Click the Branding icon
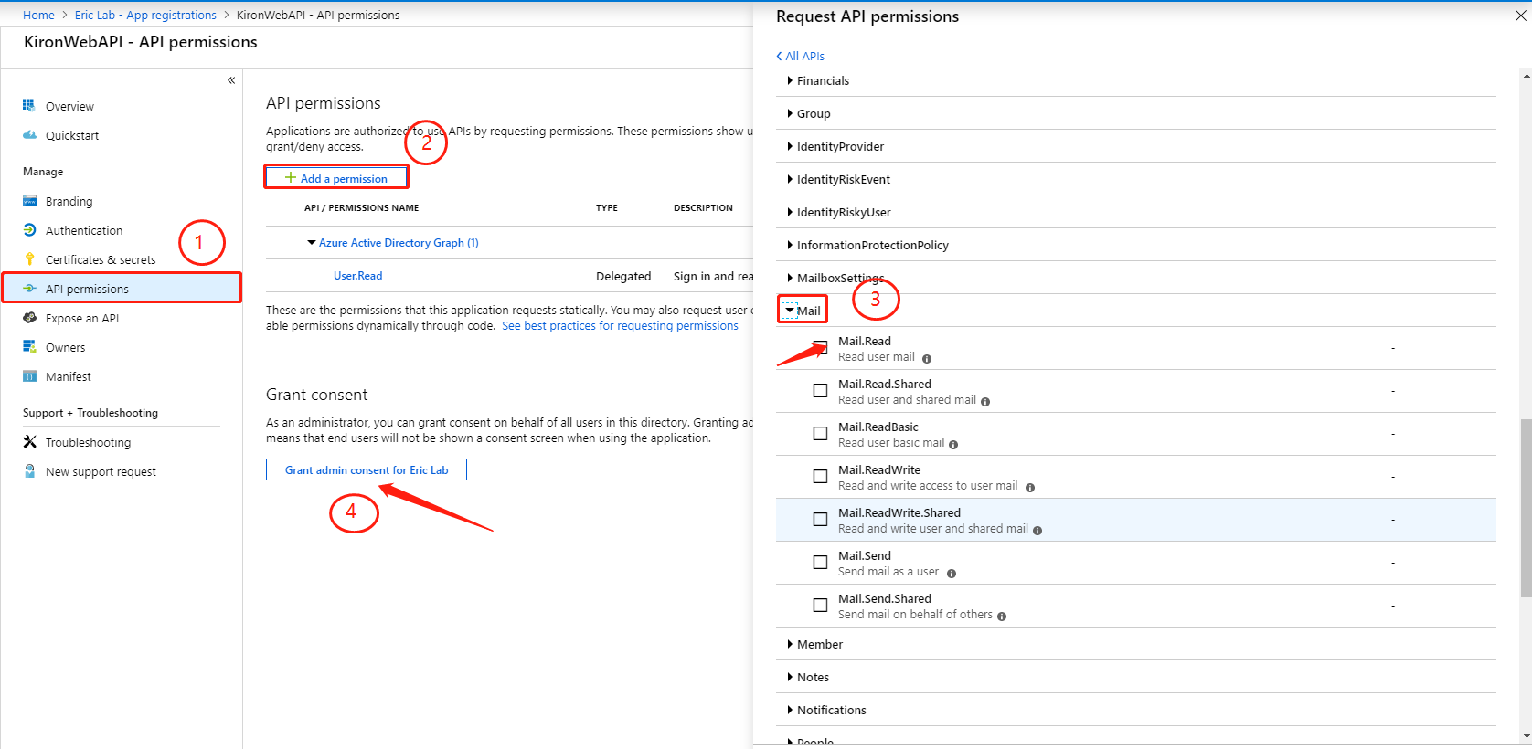The width and height of the screenshot is (1532, 749). click(29, 201)
